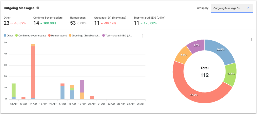Viewport: 257px width, 114px height.
Task: Toggle the Confirmed-event-update legend item
Action: tap(30, 36)
